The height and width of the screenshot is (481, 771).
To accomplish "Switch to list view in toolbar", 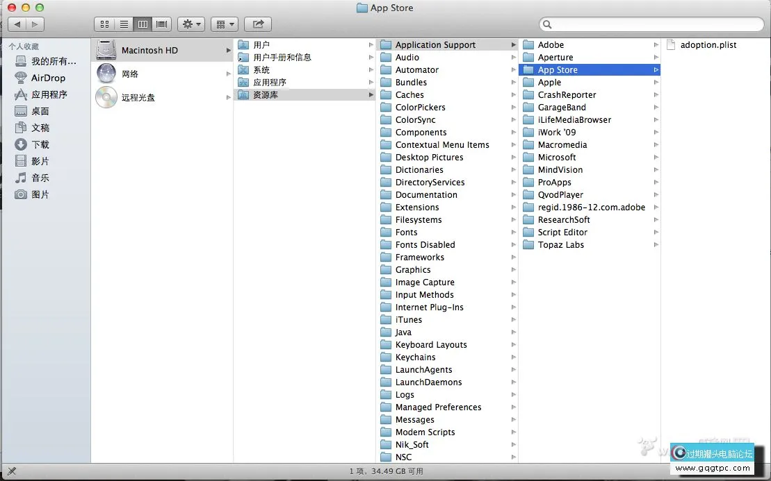I will coord(124,24).
